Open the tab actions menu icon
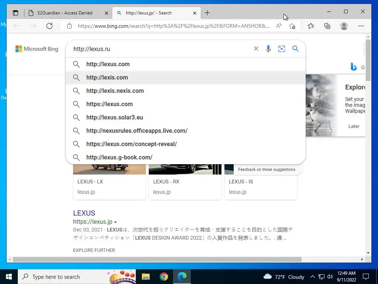 [16, 13]
